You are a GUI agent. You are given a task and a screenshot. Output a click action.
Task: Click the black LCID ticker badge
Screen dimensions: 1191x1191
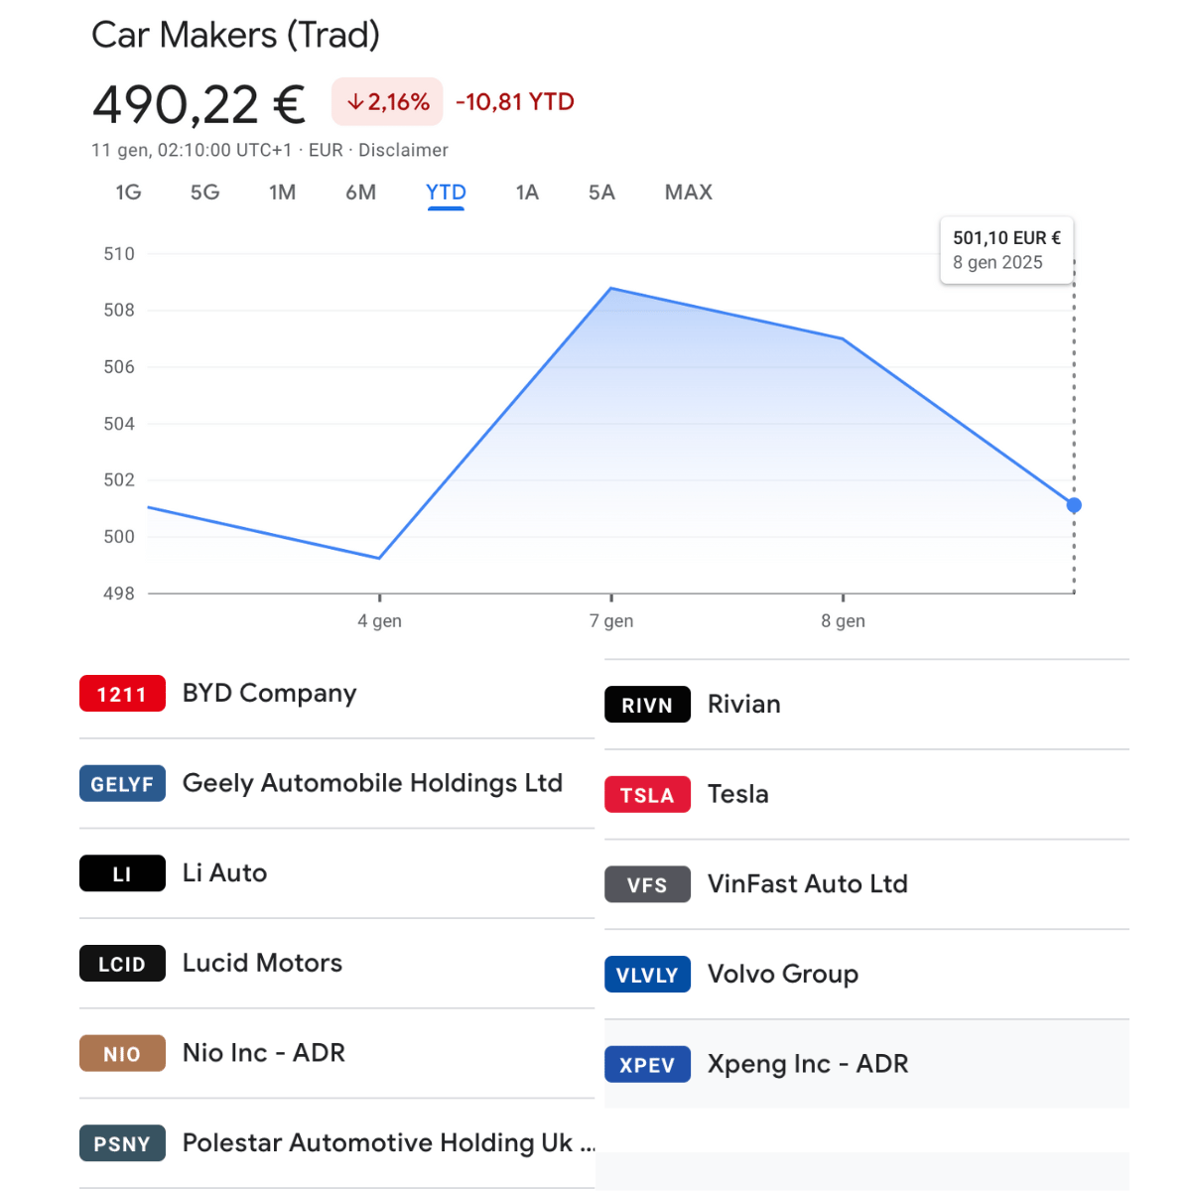[x=122, y=964]
